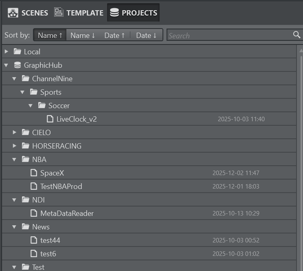Image resolution: width=303 pixels, height=271 pixels.
Task: Collapse the ChannelNine folder
Action: coord(14,79)
